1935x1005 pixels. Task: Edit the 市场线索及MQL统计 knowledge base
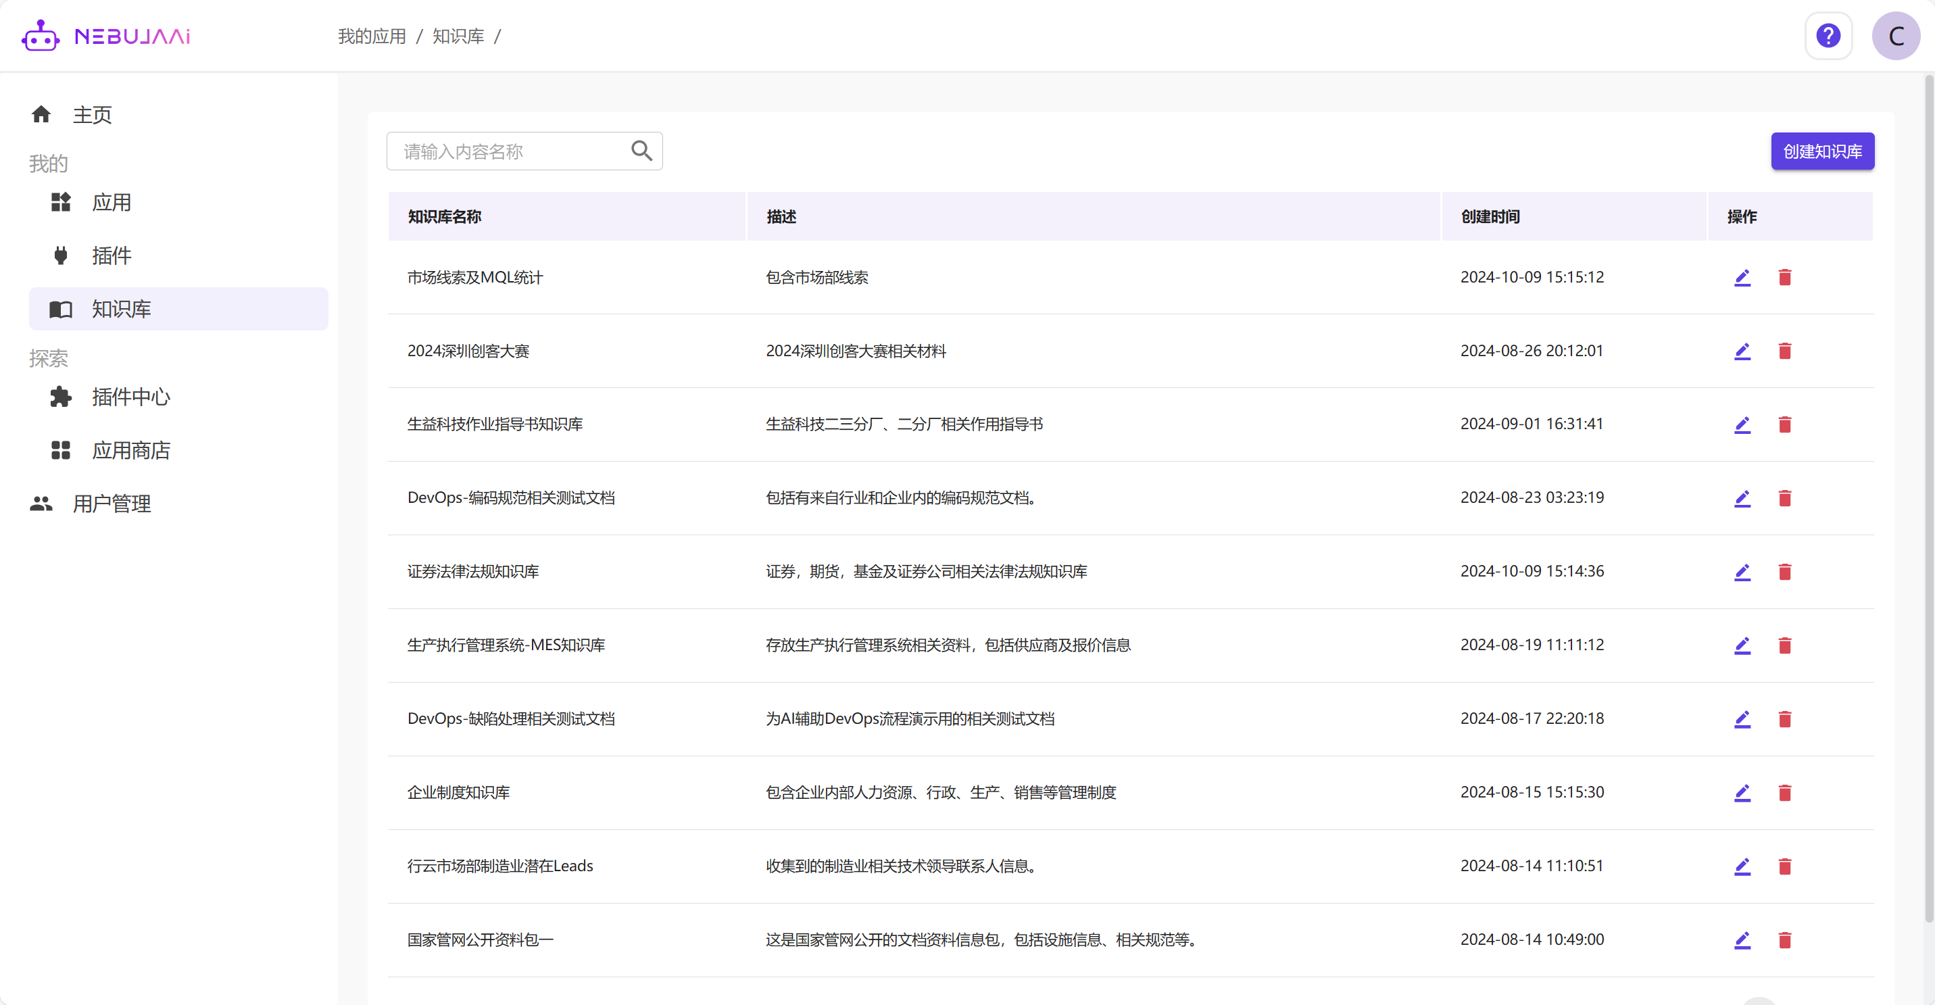[x=1742, y=277]
